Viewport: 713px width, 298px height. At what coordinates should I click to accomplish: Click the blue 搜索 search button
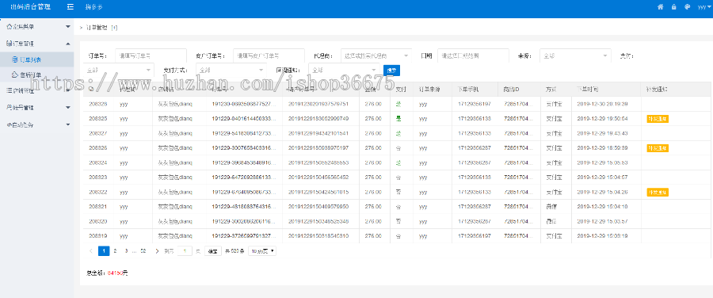pyautogui.click(x=392, y=70)
